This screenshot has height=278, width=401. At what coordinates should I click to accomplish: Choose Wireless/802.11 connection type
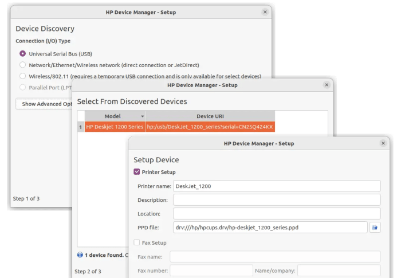coord(23,76)
